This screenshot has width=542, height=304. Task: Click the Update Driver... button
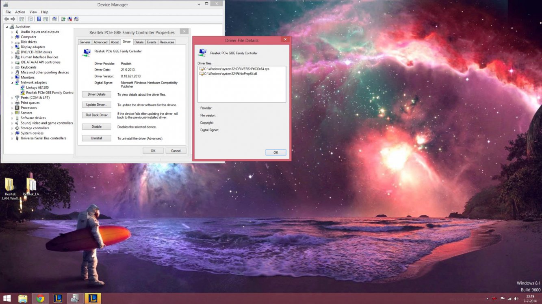[97, 105]
